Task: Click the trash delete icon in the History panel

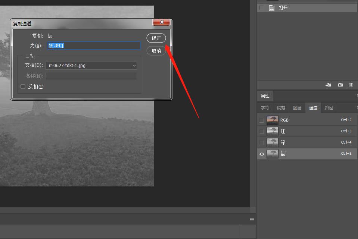Action: [351, 85]
